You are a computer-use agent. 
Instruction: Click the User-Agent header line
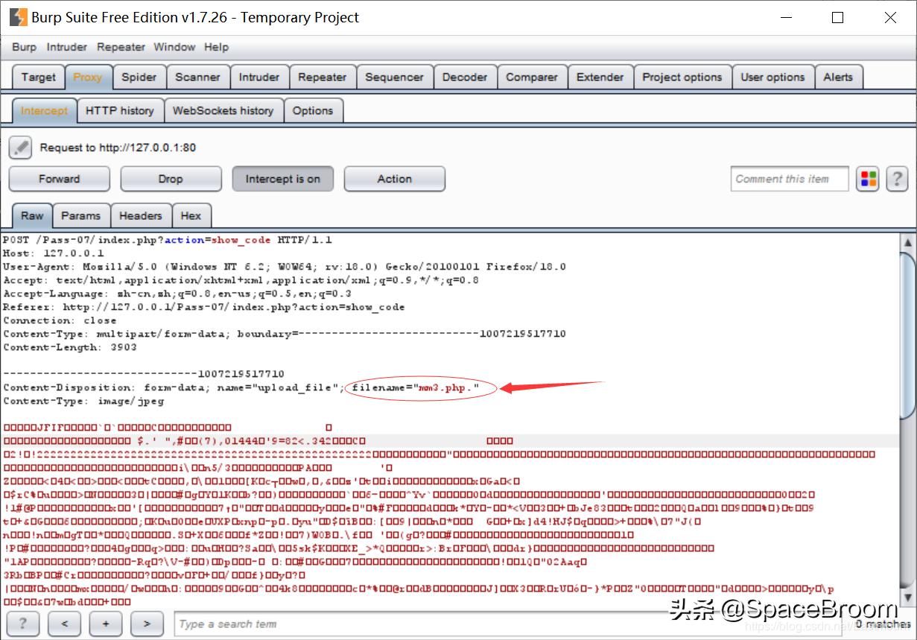(x=285, y=267)
